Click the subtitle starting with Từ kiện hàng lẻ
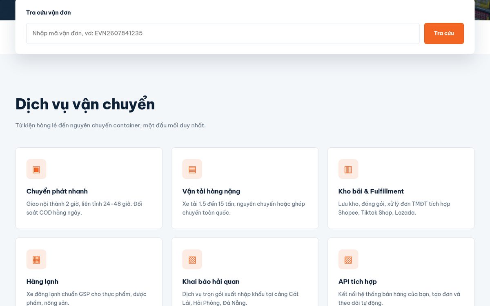 pyautogui.click(x=111, y=125)
